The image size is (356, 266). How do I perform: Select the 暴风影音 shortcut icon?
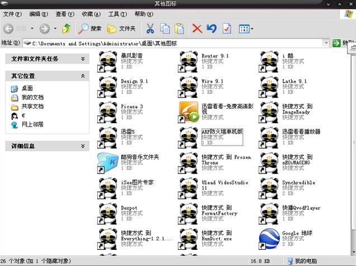tap(107, 62)
